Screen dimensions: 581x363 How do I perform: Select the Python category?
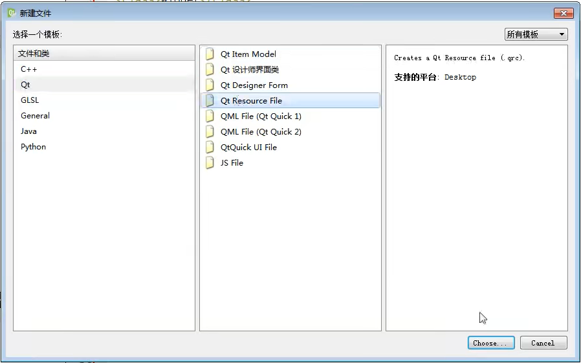tap(104, 147)
